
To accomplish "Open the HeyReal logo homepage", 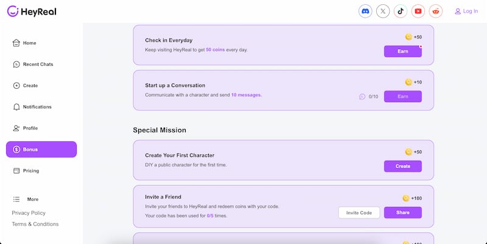I will [x=32, y=12].
